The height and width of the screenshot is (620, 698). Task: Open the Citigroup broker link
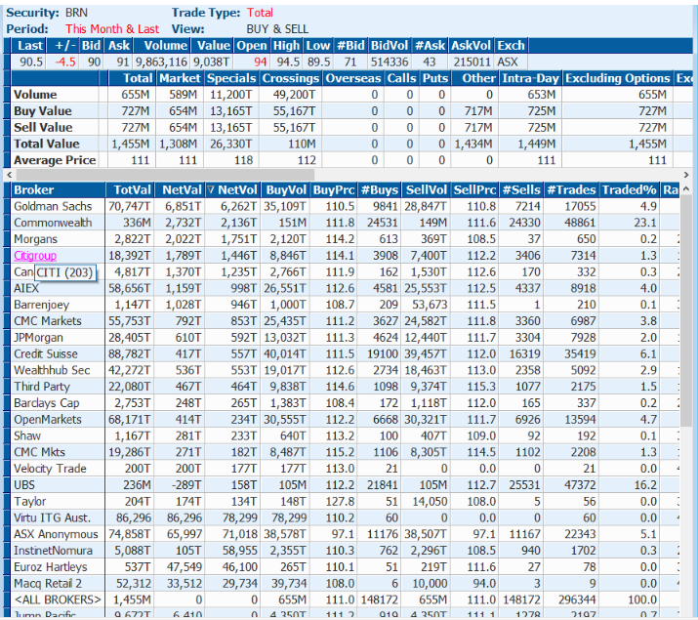[35, 255]
